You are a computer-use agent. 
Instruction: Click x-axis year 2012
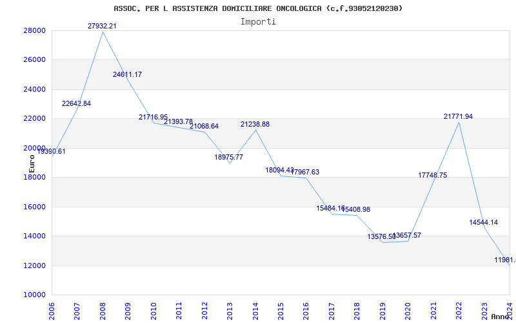(204, 311)
